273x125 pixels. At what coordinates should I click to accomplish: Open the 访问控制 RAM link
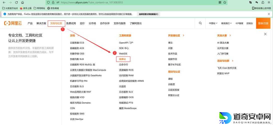[126, 75]
